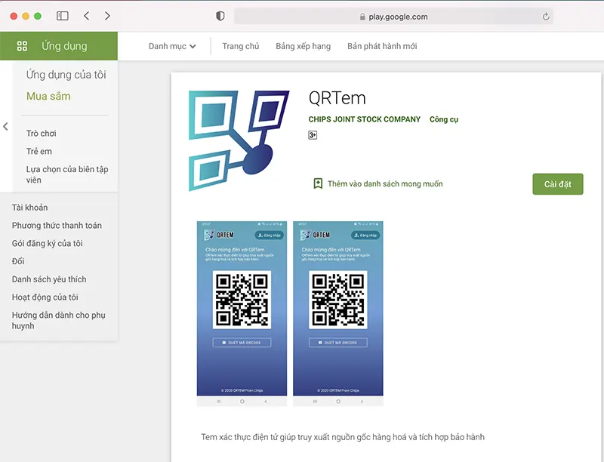Open Ứng dụng của tôi
Screen dimensions: 604x462
[66, 75]
